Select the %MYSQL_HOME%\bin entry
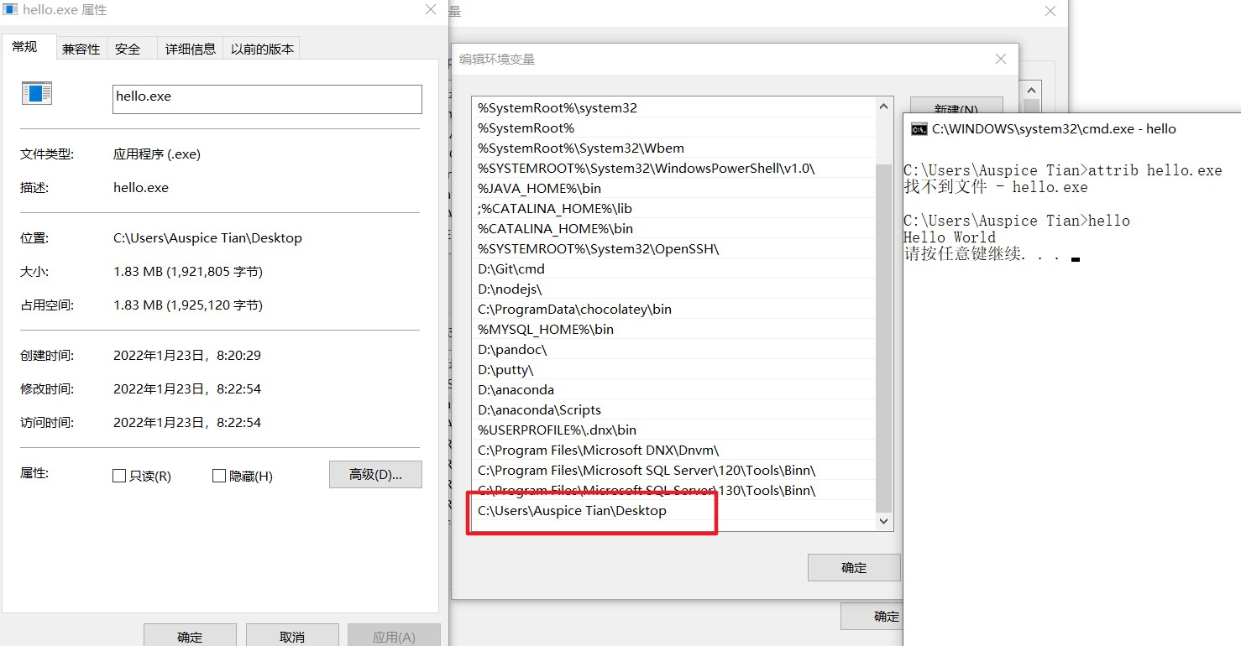The height and width of the screenshot is (646, 1241). click(673, 329)
